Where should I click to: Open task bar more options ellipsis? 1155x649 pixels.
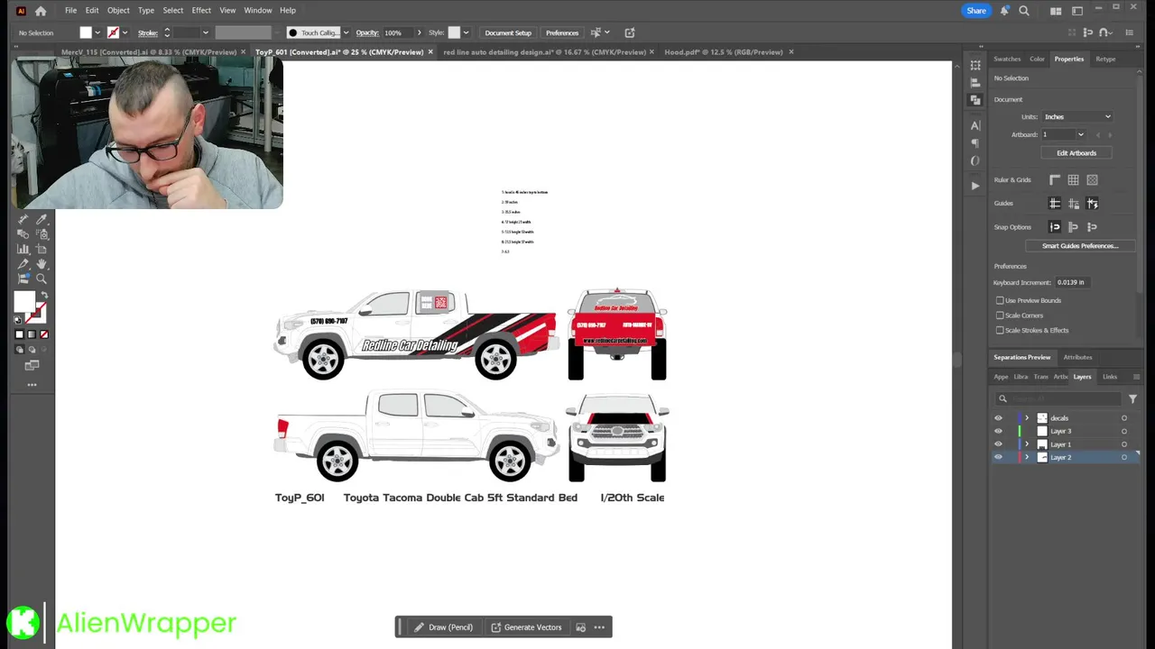pos(599,627)
